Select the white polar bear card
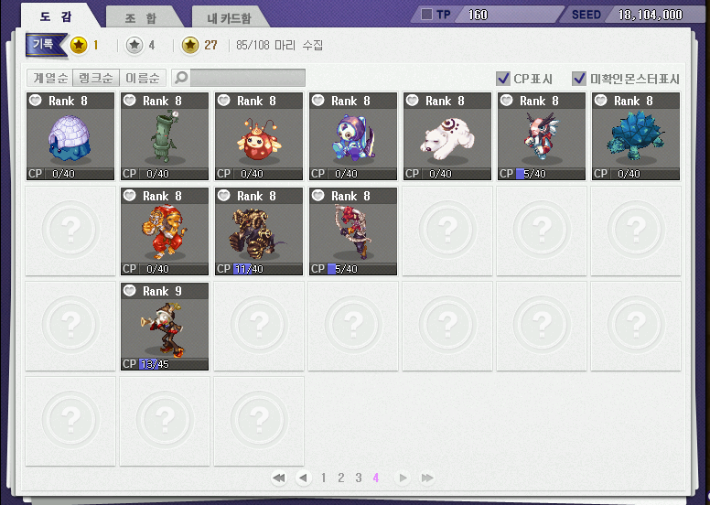This screenshot has height=505, width=710. pos(446,136)
